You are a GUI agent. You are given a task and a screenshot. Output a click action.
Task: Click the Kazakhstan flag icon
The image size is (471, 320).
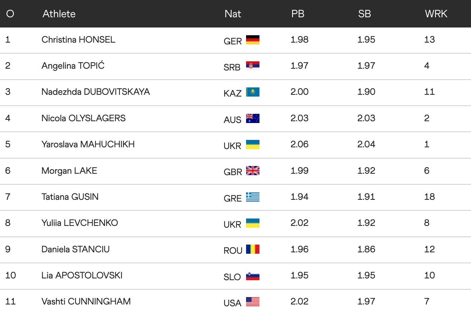(252, 92)
